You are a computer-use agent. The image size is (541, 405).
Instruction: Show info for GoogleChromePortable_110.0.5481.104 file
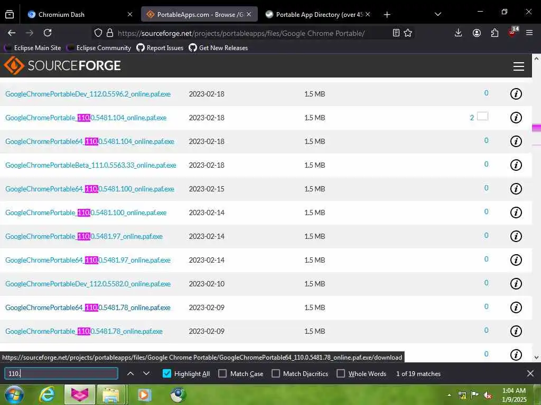point(516,118)
